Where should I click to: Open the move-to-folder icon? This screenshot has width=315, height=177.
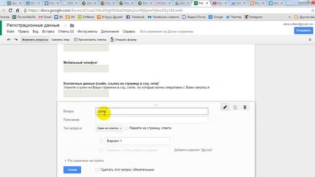pyautogui.click(x=72, y=26)
